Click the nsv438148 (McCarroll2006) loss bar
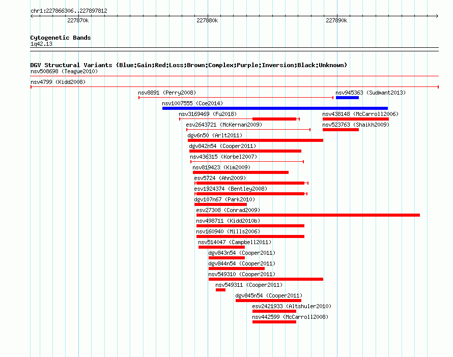Screen dimensions: 453x357 356,119
